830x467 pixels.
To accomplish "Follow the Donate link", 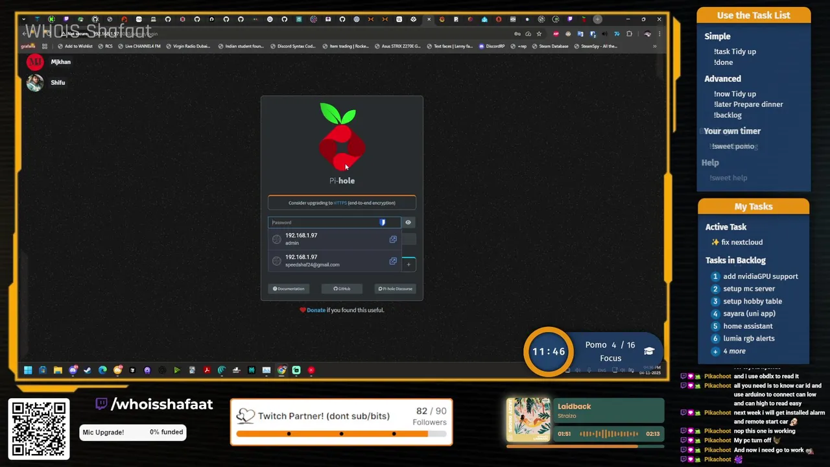I will 316,310.
